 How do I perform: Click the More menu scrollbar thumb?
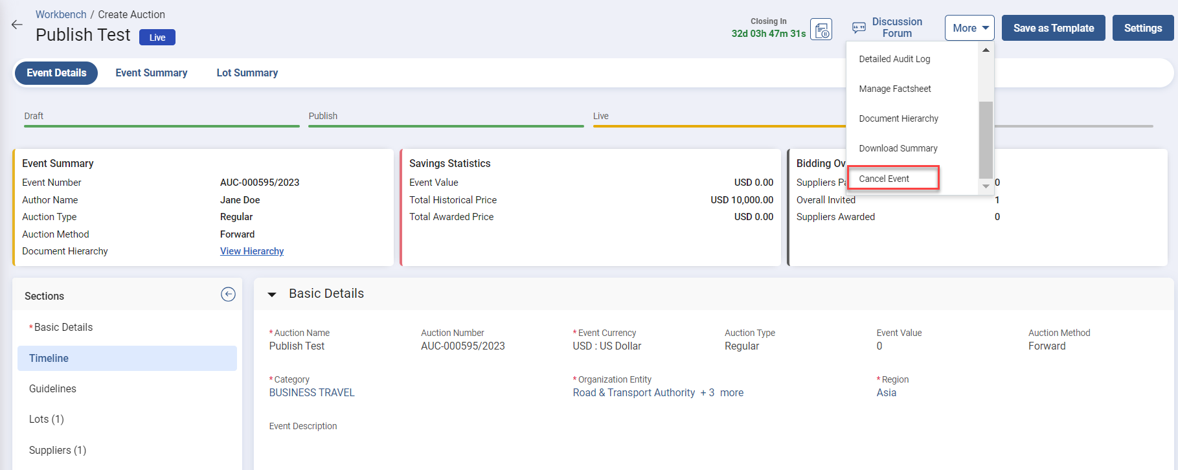tap(986, 139)
